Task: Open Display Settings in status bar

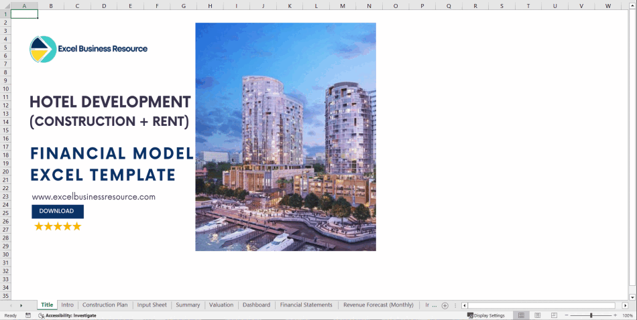Action: tap(486, 315)
